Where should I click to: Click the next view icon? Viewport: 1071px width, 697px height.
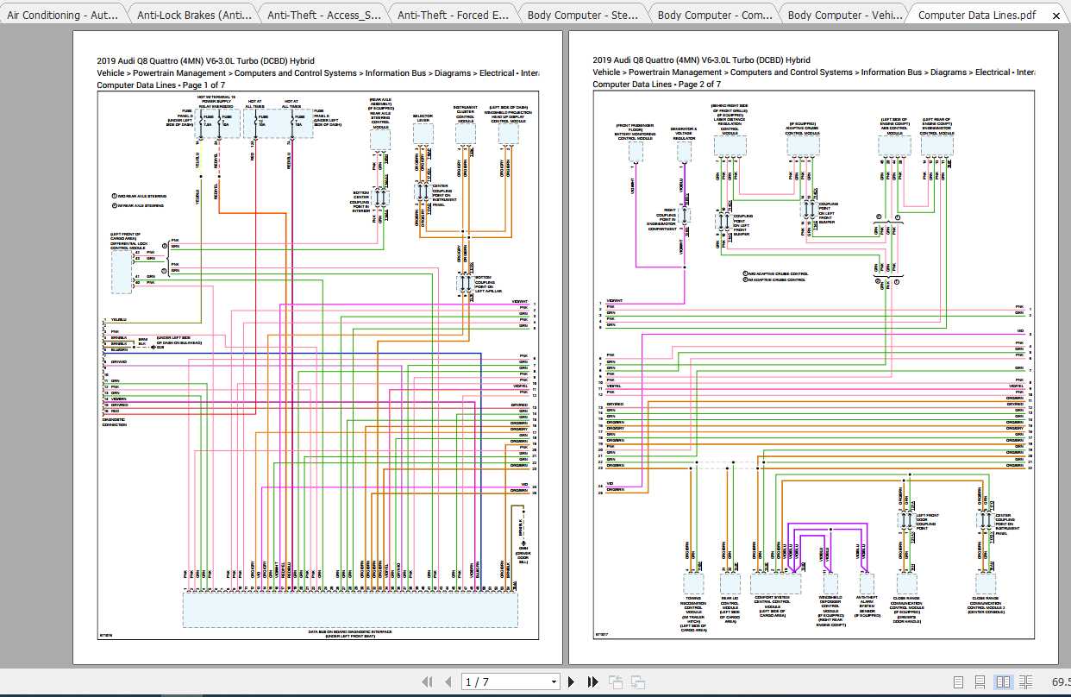tap(638, 681)
